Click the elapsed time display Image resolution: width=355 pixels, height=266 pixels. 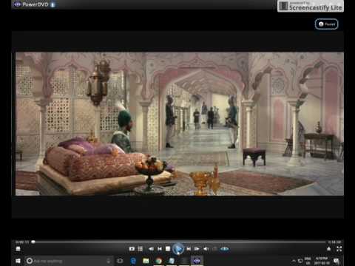tap(22, 242)
